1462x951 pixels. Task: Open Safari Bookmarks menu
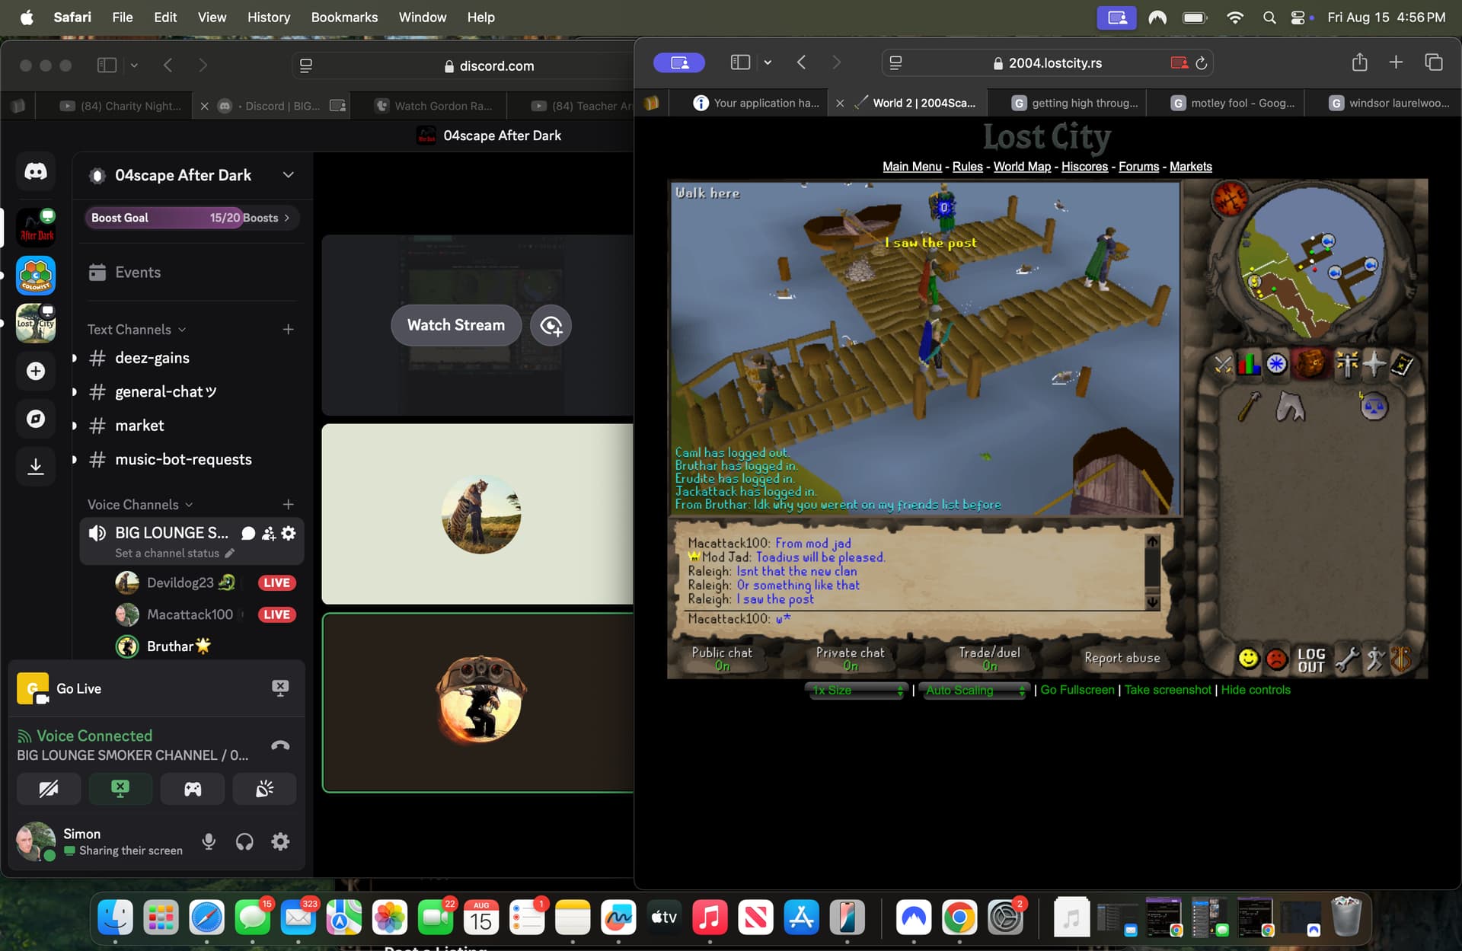pos(344,17)
